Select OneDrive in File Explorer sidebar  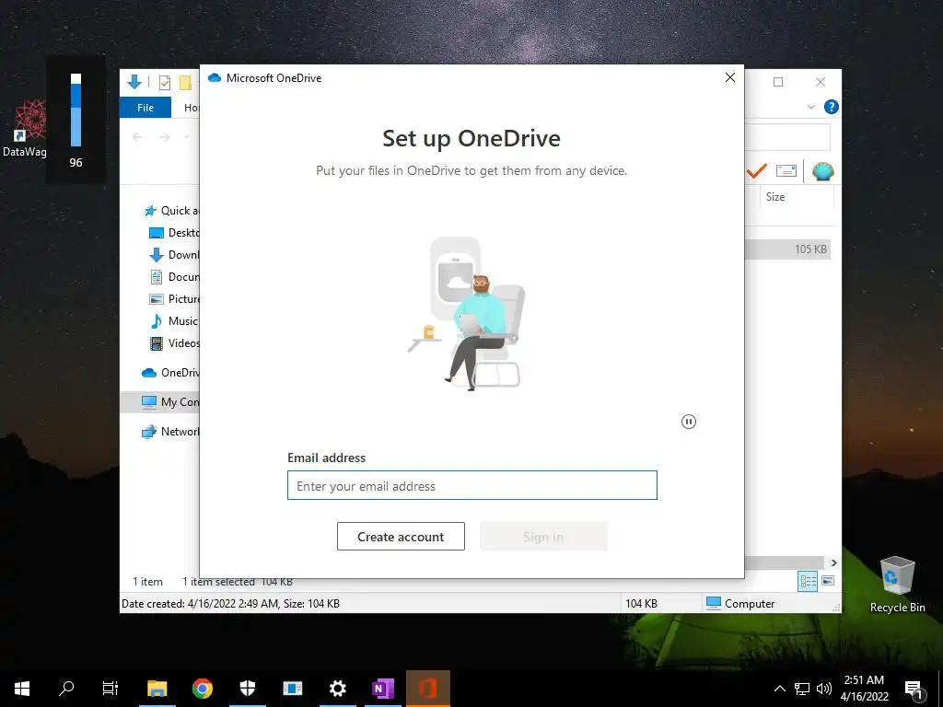pos(170,373)
